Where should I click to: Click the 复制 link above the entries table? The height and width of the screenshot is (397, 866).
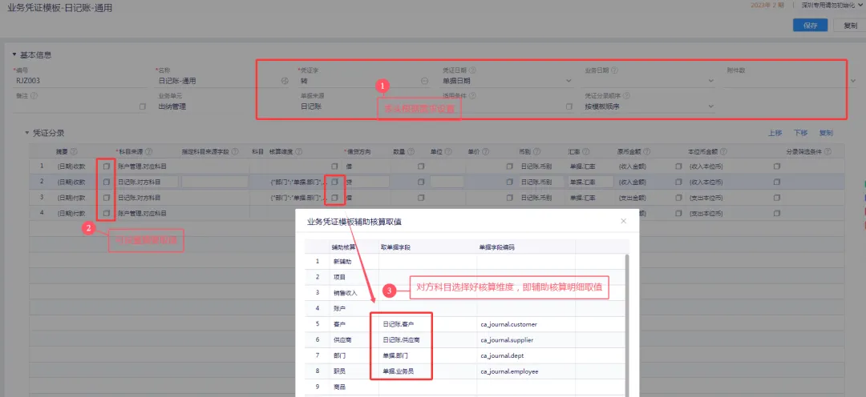click(826, 133)
